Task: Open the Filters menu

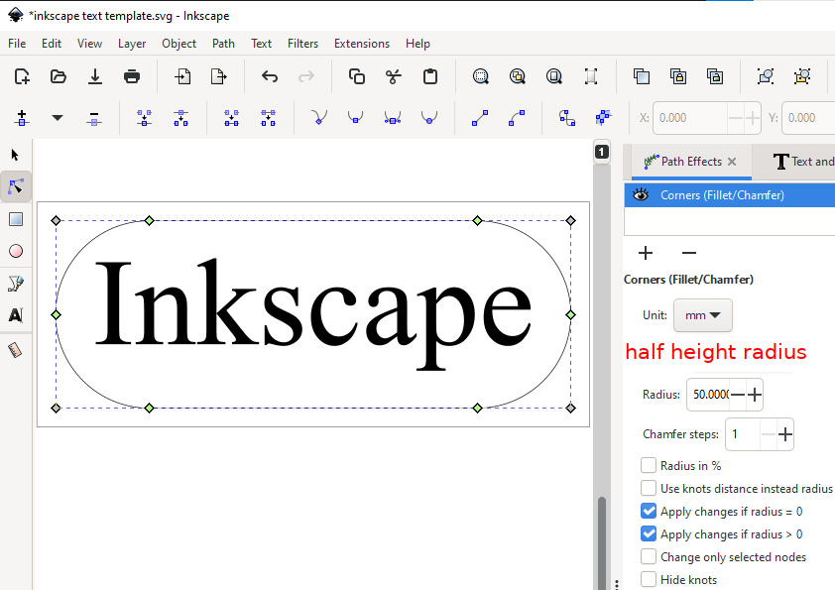Action: point(303,44)
